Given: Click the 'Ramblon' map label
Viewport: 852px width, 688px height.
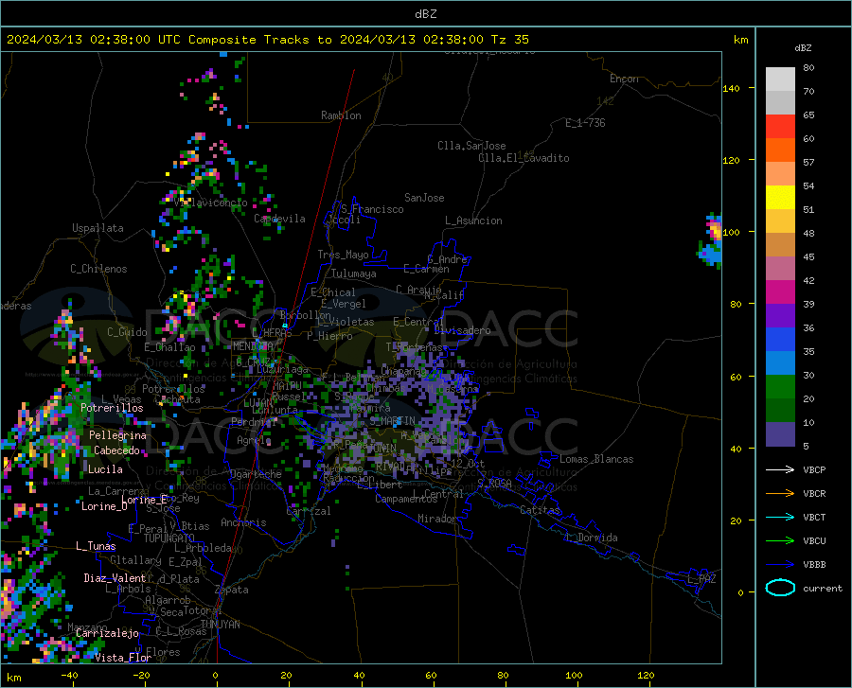Looking at the screenshot, I should point(341,115).
